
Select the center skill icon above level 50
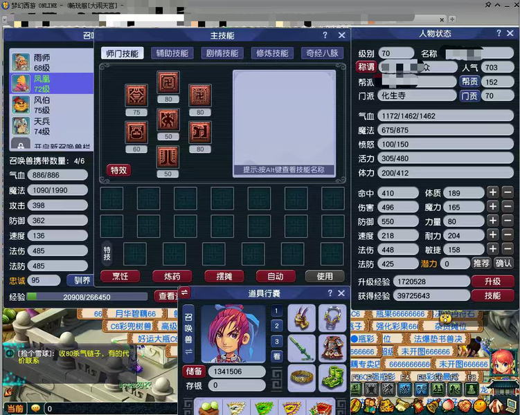168,119
